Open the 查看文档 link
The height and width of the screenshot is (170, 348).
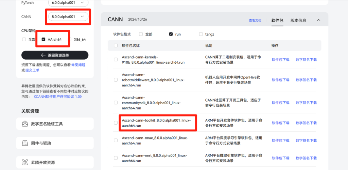(x=255, y=20)
